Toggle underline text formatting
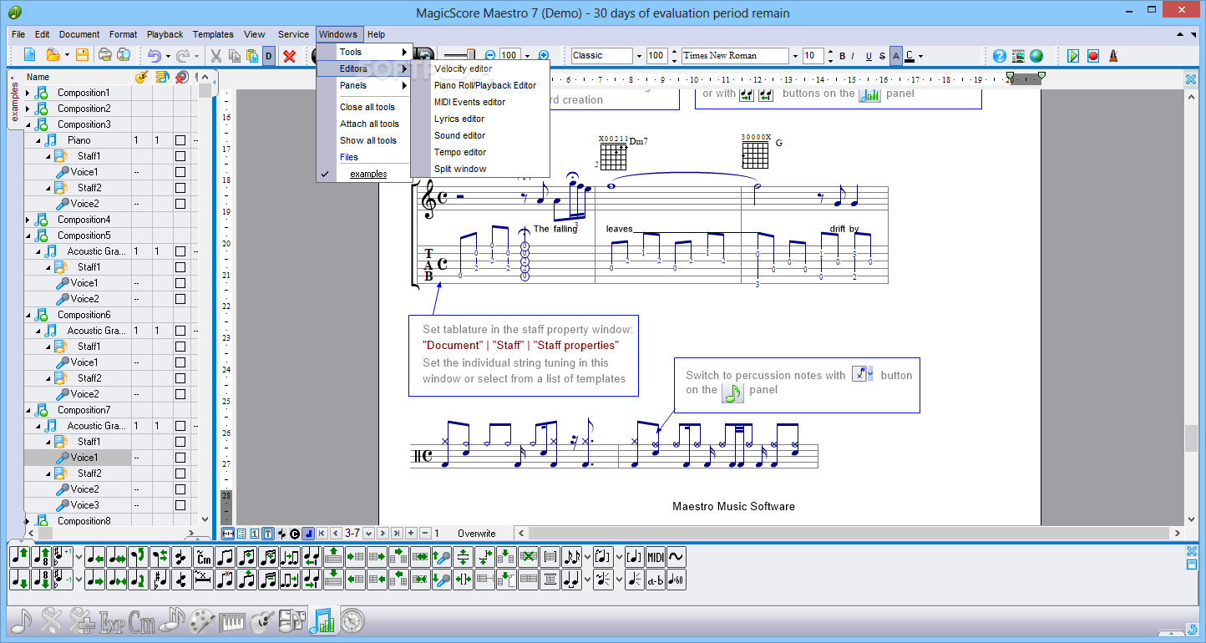Viewport: 1206px width, 643px height. (x=869, y=56)
